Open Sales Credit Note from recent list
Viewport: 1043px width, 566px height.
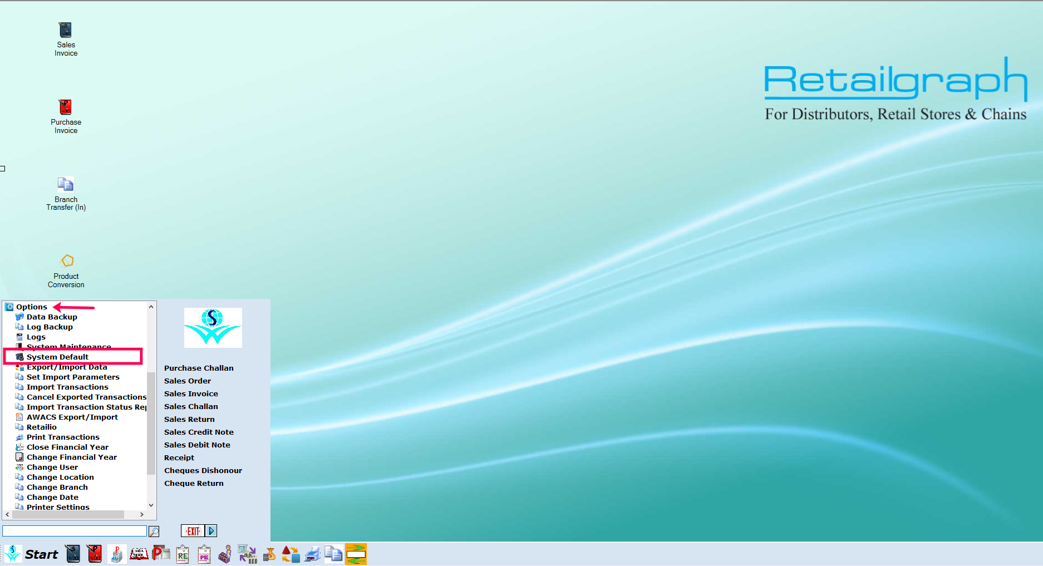click(199, 432)
